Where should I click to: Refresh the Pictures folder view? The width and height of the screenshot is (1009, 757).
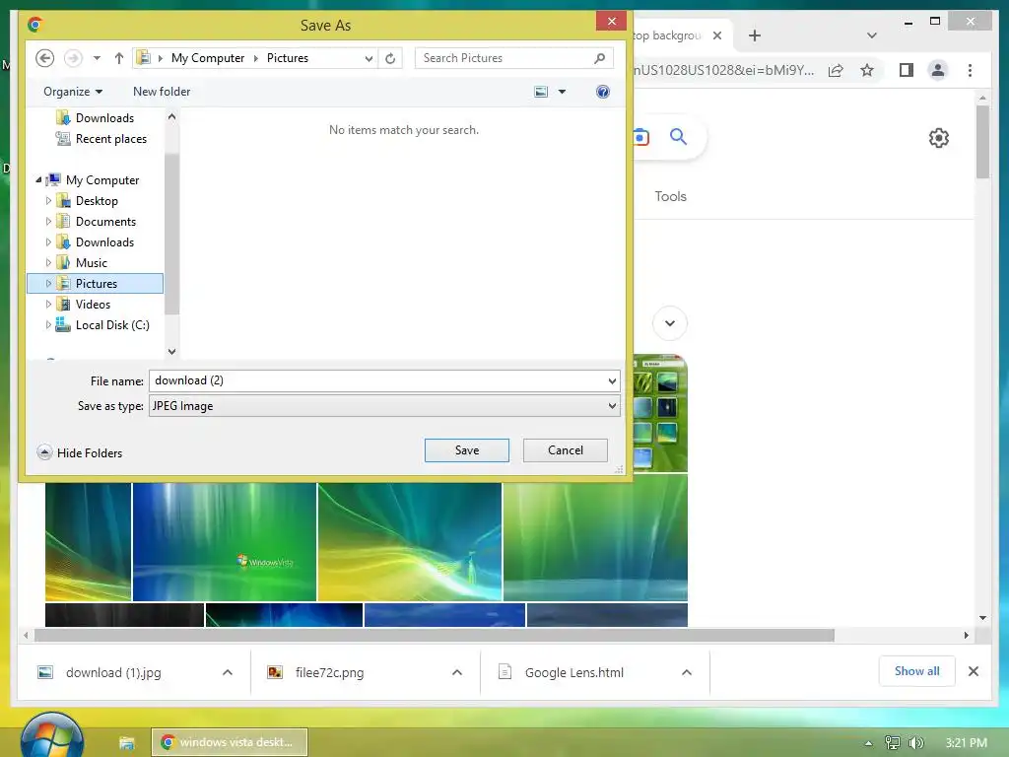[390, 58]
